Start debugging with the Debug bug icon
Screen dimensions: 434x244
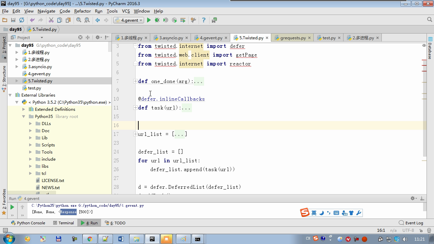tap(157, 20)
